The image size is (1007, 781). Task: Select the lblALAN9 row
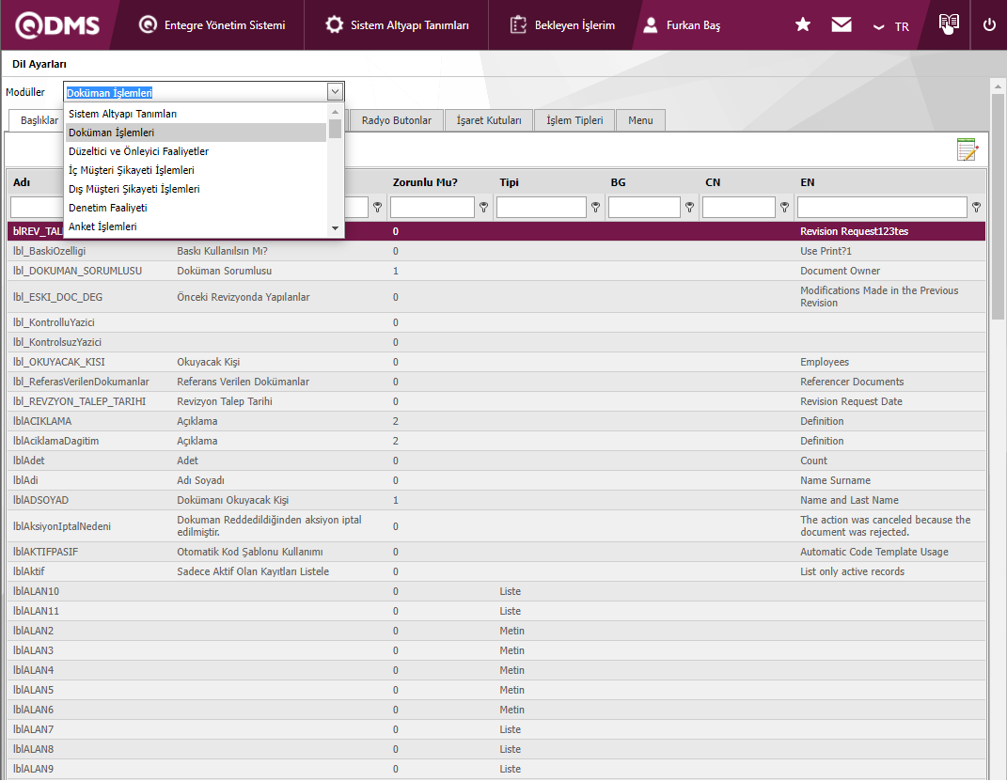click(496, 769)
